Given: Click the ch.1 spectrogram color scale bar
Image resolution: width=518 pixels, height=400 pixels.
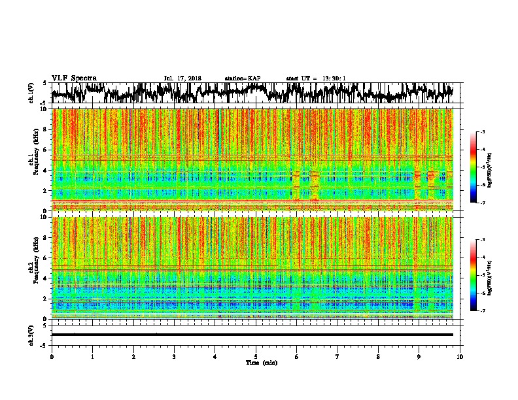Looking at the screenshot, I should tap(473, 167).
